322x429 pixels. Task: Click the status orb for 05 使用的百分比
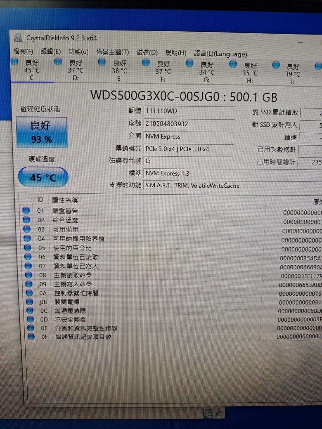point(27,247)
